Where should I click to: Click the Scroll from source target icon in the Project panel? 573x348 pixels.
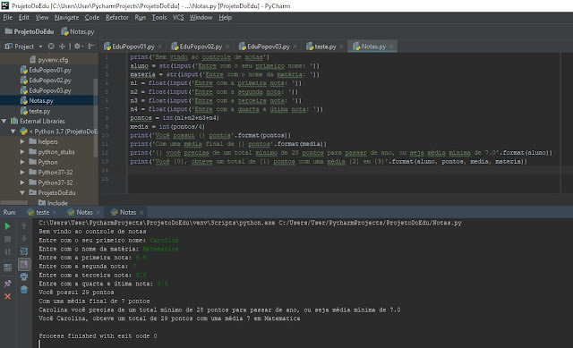(51, 47)
